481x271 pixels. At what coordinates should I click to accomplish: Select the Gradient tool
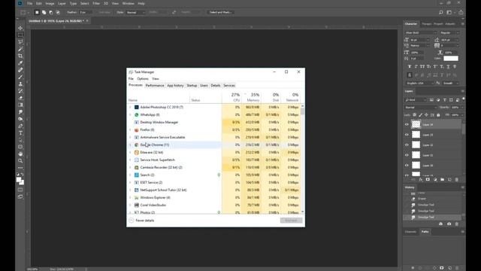tap(20, 105)
